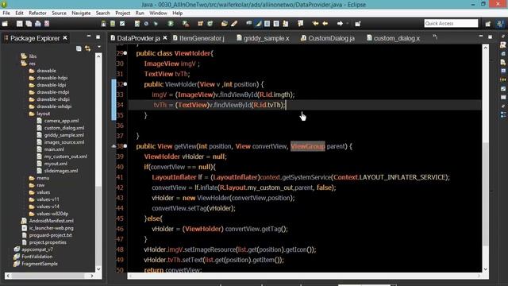Viewport: 508px width, 286px height.
Task: Open the Forward history dropdown arrow
Action: [x=348, y=24]
